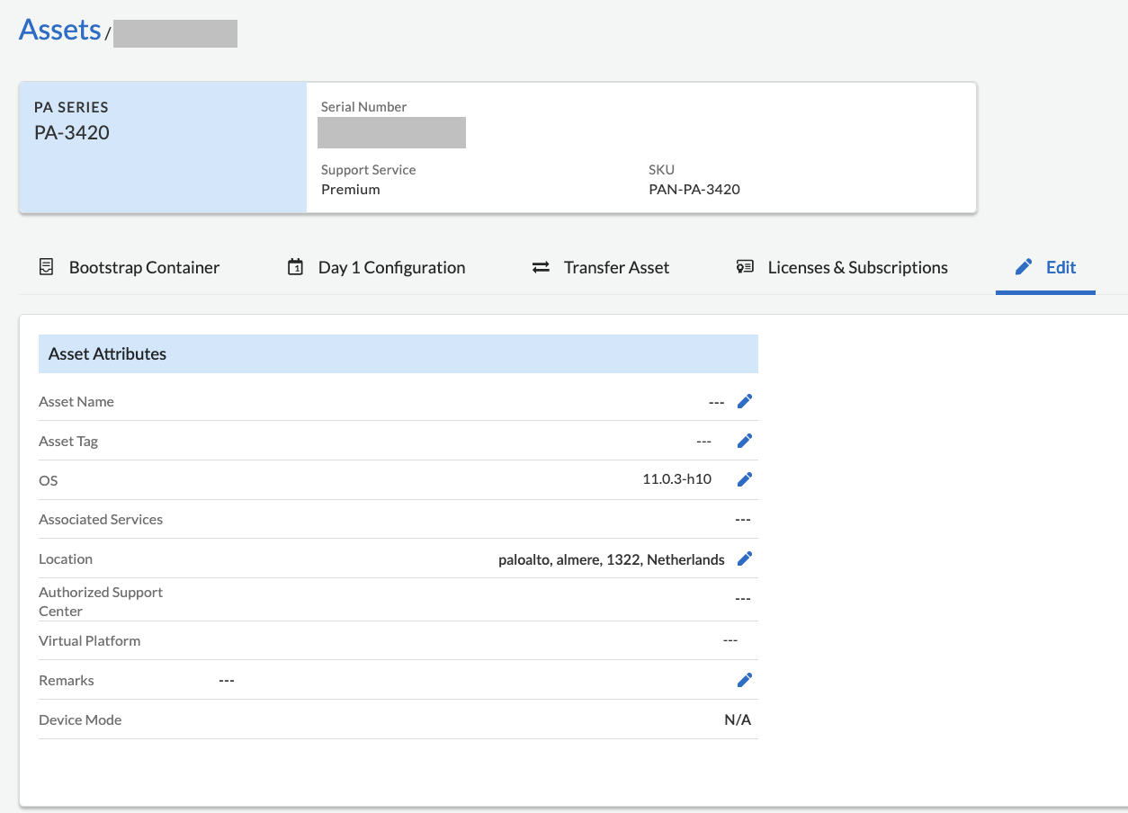Go to the Bootstrap Container tab label
The height and width of the screenshot is (813, 1128).
point(144,267)
